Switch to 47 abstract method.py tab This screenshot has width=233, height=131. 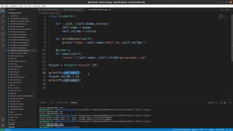point(74,10)
